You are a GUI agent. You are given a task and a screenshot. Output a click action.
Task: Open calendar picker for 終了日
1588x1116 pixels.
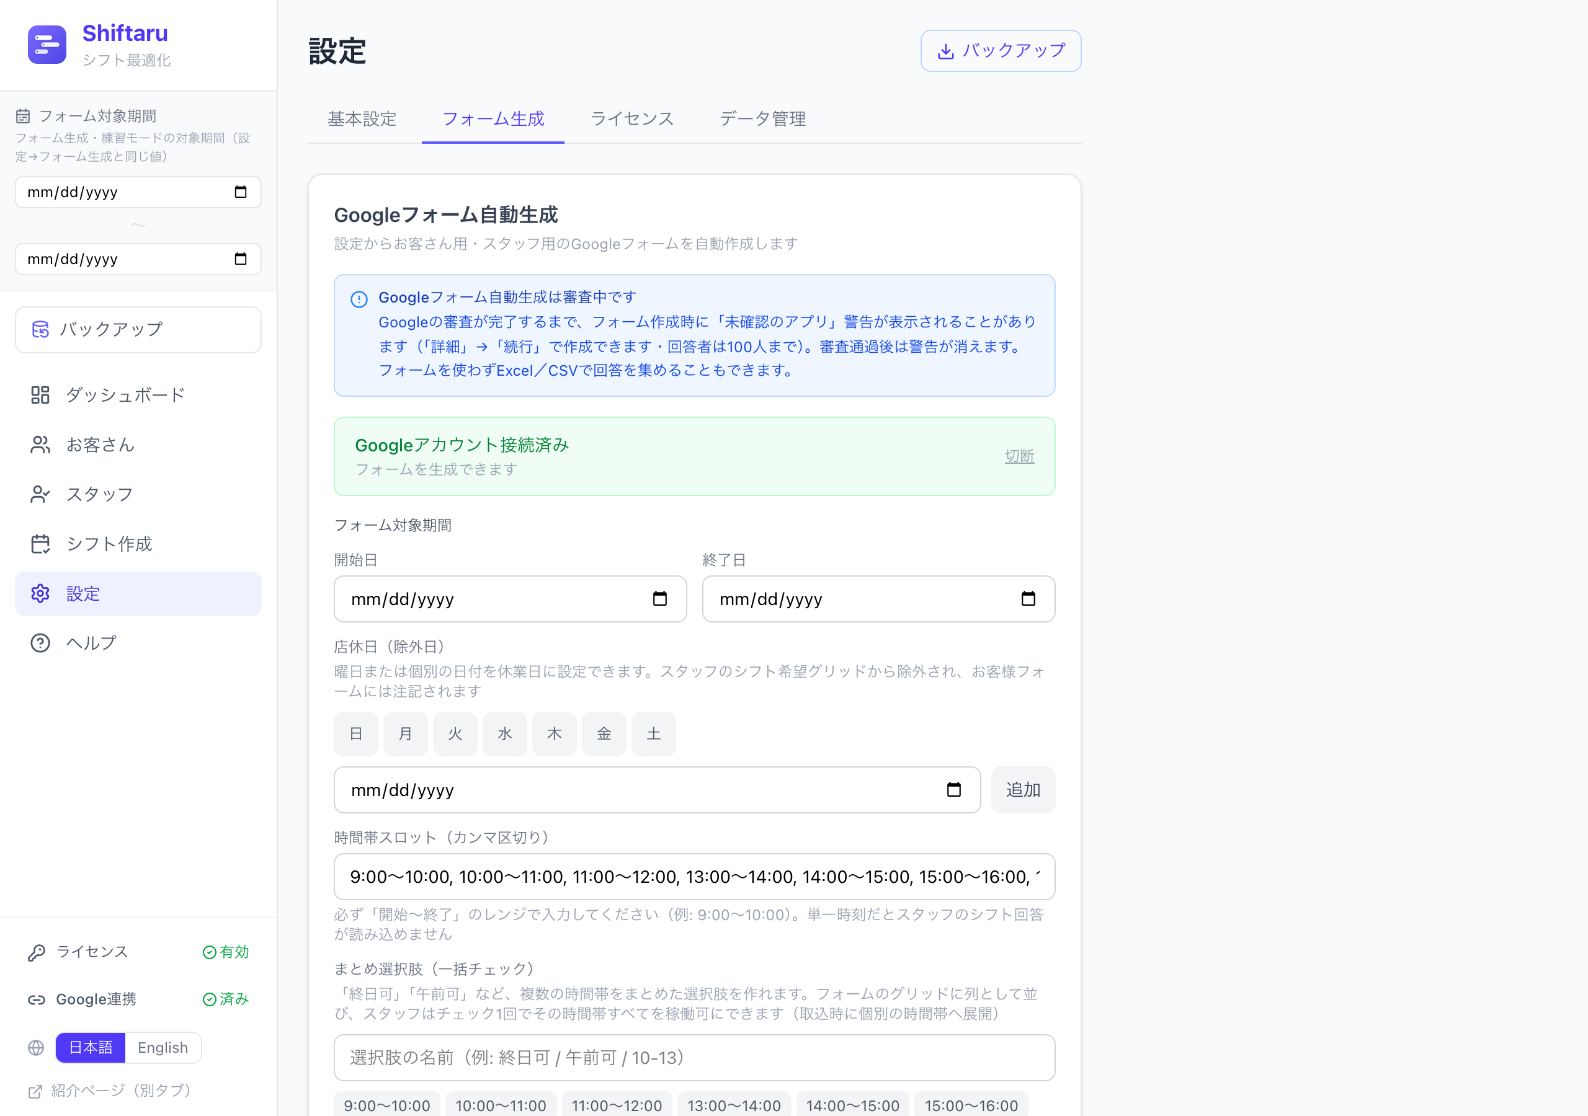(x=1028, y=599)
